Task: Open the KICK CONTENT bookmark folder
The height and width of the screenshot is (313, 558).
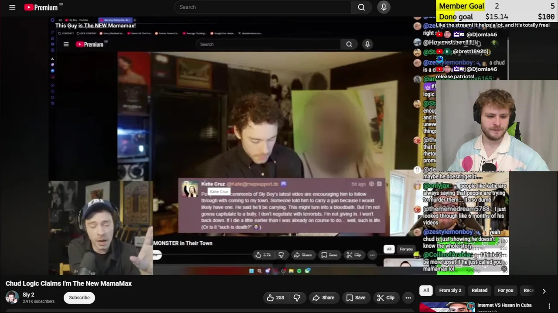Action: [87, 33]
